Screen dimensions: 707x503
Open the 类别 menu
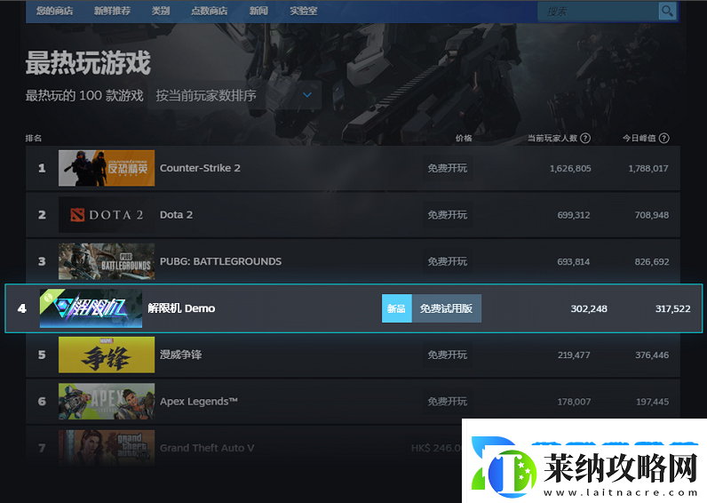[x=161, y=11]
